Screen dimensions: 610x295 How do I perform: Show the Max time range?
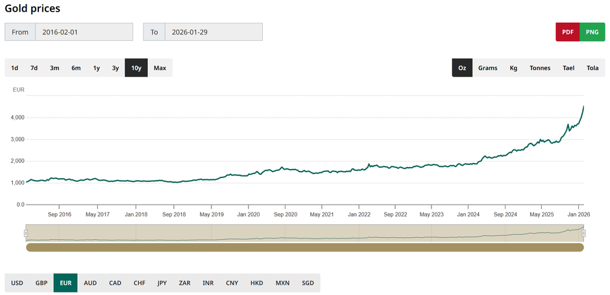point(160,68)
